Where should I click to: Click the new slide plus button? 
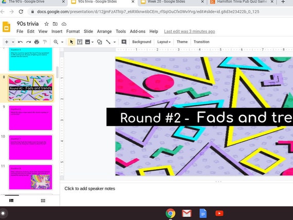tap(7, 42)
